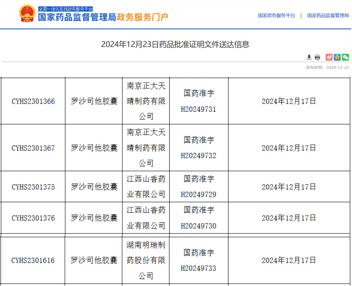
Task: Select acceptance number CYHS2301366
Action: pyautogui.click(x=33, y=101)
